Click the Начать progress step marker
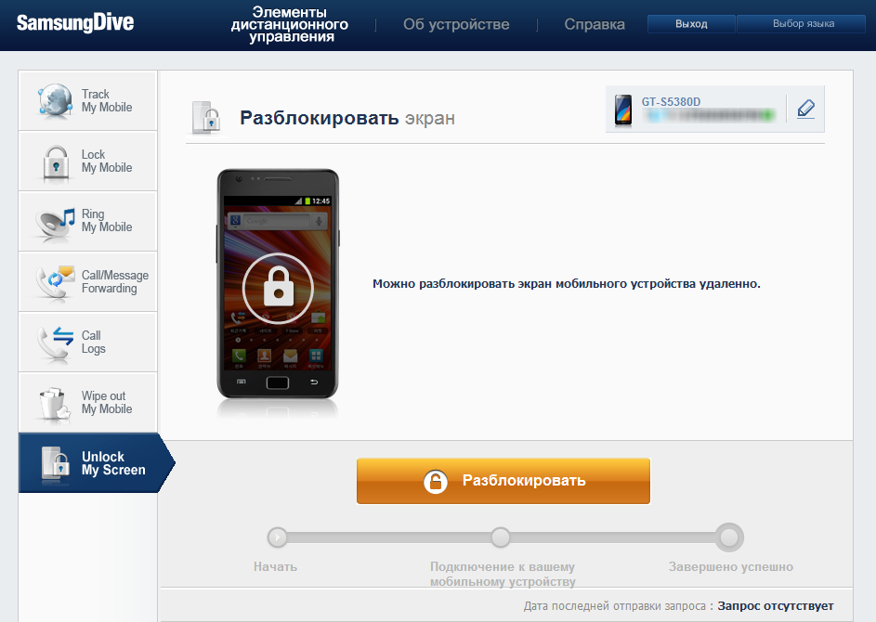 (277, 538)
